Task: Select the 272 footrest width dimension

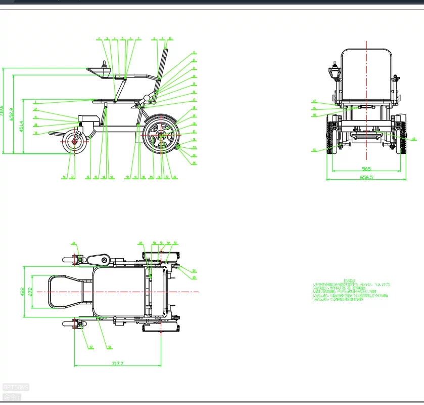Action: [x=30, y=292]
